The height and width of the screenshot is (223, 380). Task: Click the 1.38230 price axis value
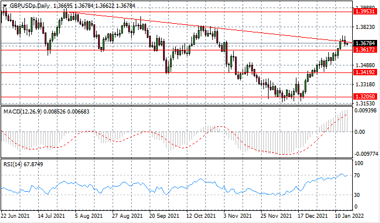[365, 27]
